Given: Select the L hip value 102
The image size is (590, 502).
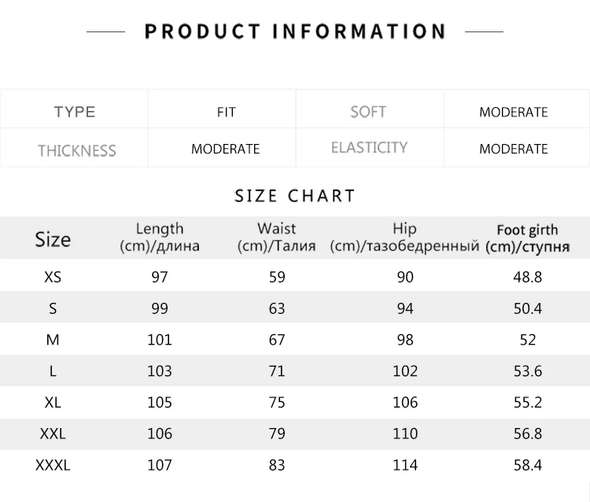Looking at the screenshot, I should pyautogui.click(x=405, y=371).
